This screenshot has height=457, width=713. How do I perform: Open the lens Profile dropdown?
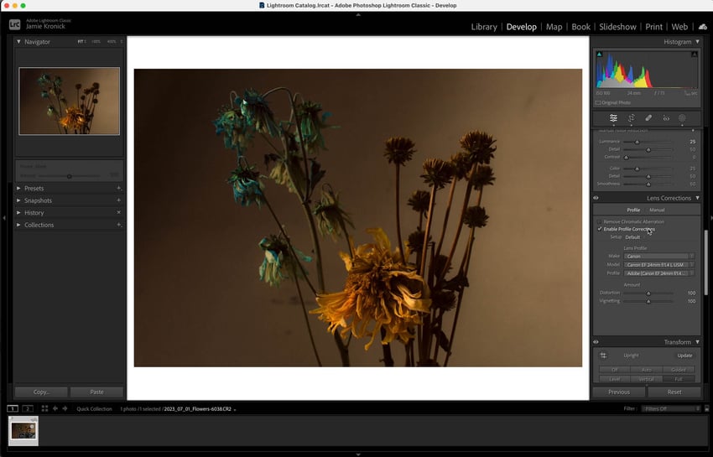pos(658,273)
